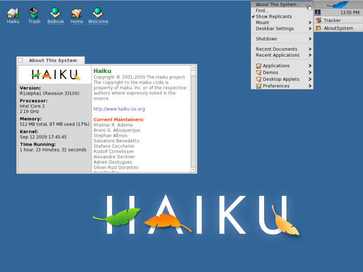This screenshot has width=363, height=272.
Task: Click the memory usage 512 MB total text
Action: point(54,124)
